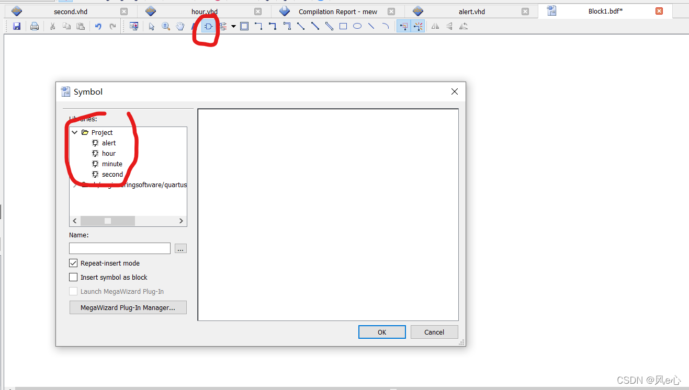Click the Save icon in the toolbar
Image resolution: width=689 pixels, height=390 pixels.
click(x=17, y=26)
